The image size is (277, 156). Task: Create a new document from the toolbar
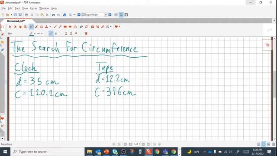tap(3, 15)
